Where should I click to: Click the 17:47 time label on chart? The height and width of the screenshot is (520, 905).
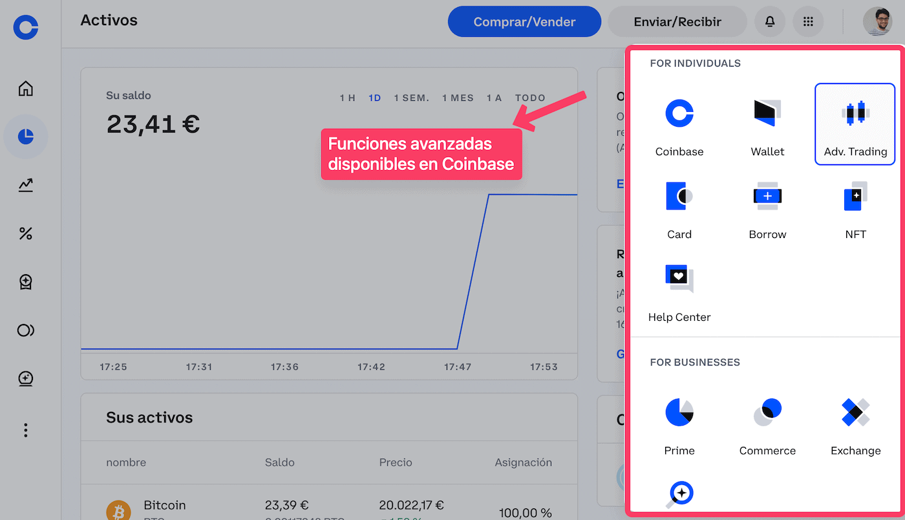click(x=458, y=367)
